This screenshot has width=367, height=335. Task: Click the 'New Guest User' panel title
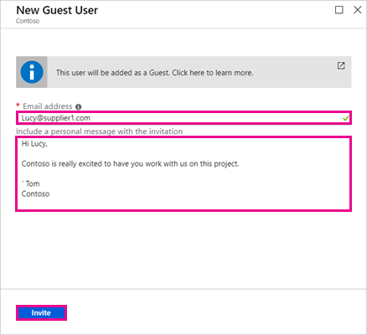[x=57, y=10]
